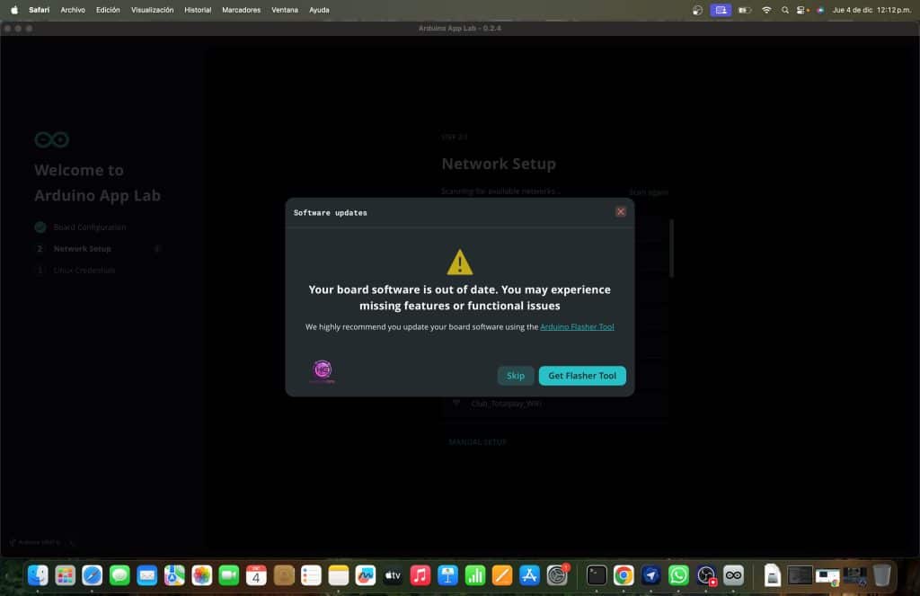Open the Ventana menu

[285, 10]
